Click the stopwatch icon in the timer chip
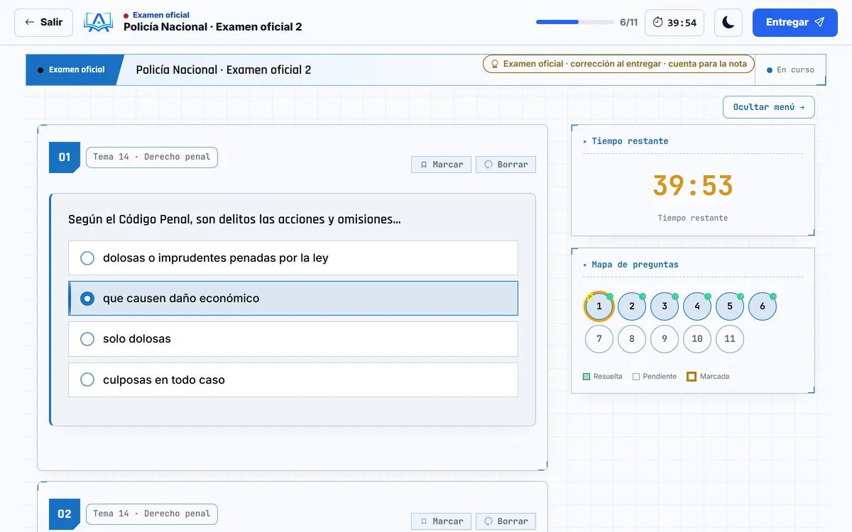 [657, 23]
